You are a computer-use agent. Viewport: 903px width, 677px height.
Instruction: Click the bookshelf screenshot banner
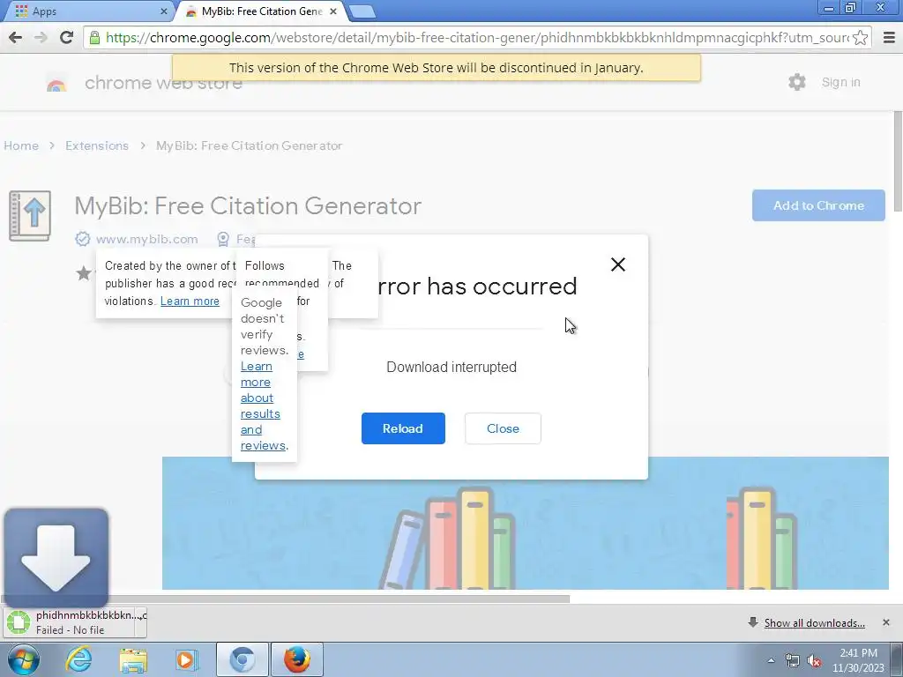526,523
